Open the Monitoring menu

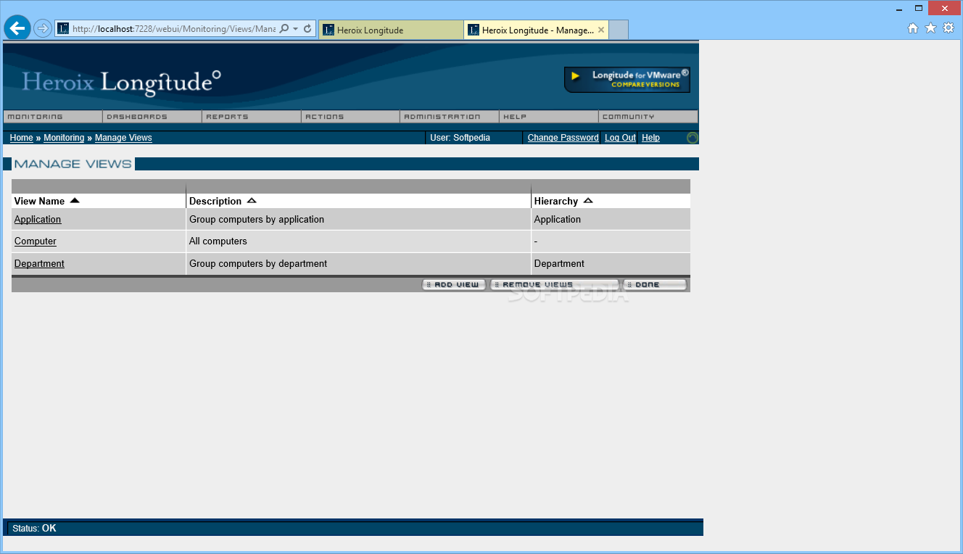point(53,117)
